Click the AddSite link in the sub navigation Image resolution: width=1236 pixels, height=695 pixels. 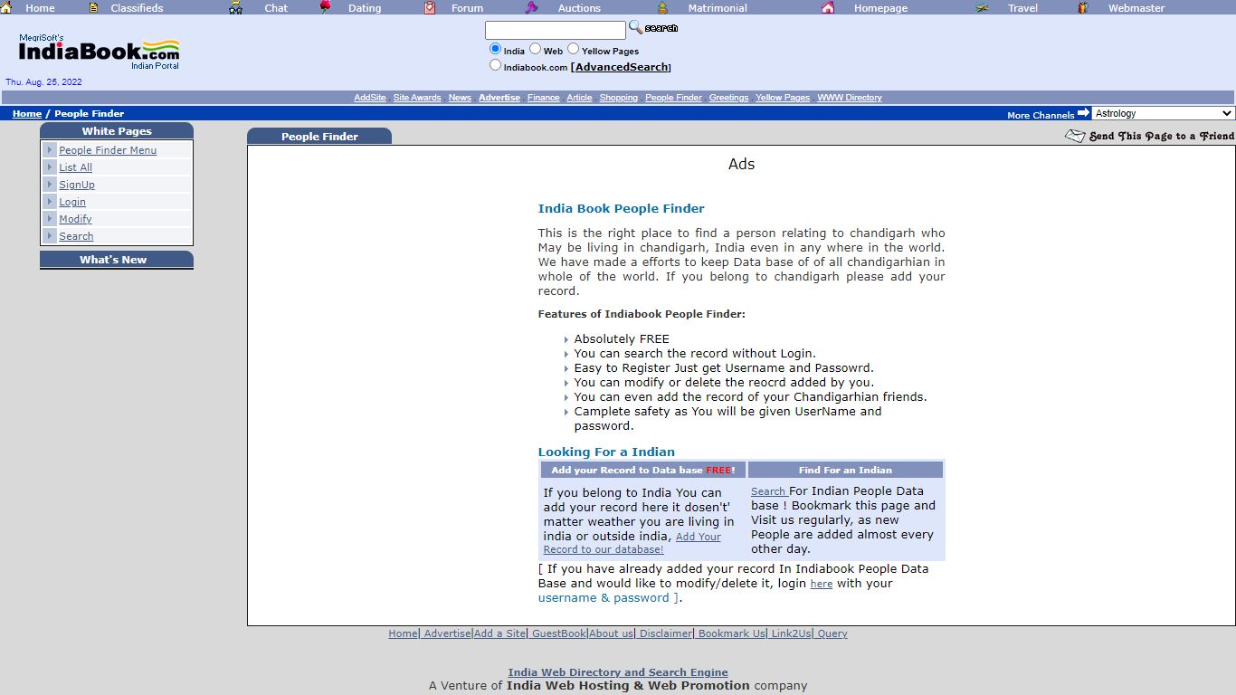tap(370, 98)
